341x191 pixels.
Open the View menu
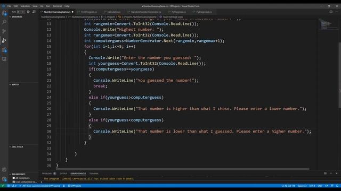pos(35,6)
